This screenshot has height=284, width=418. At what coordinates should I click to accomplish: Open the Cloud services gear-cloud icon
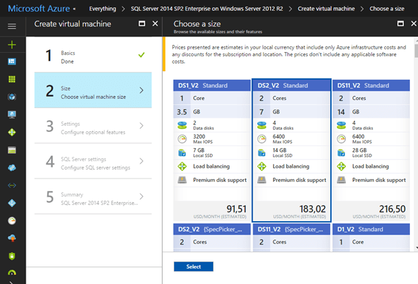click(12, 168)
